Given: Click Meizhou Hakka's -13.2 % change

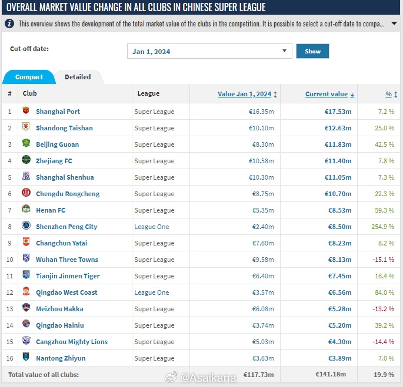Looking at the screenshot, I should pos(383,309).
